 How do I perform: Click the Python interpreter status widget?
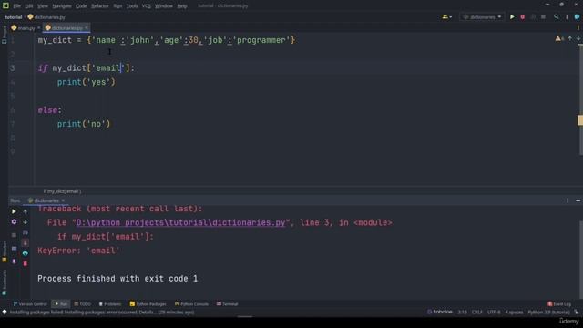point(548,312)
